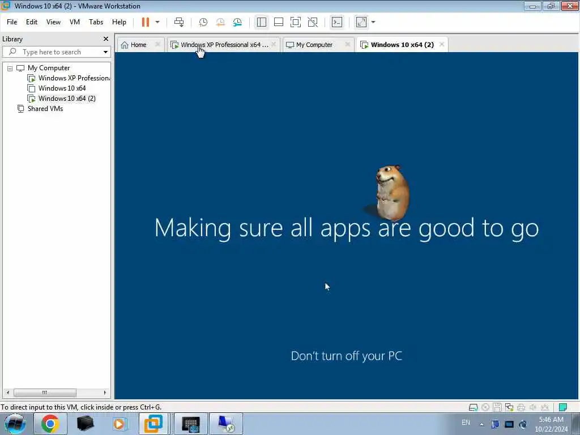Click the Show desktop strip at the taskbar's end

pyautogui.click(x=576, y=424)
